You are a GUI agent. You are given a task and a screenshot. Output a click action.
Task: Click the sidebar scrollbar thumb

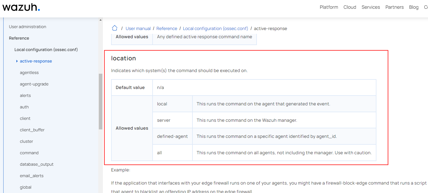100,101
